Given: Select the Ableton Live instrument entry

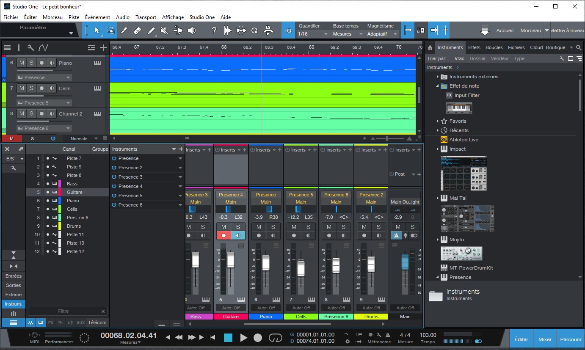Looking at the screenshot, I should (464, 140).
